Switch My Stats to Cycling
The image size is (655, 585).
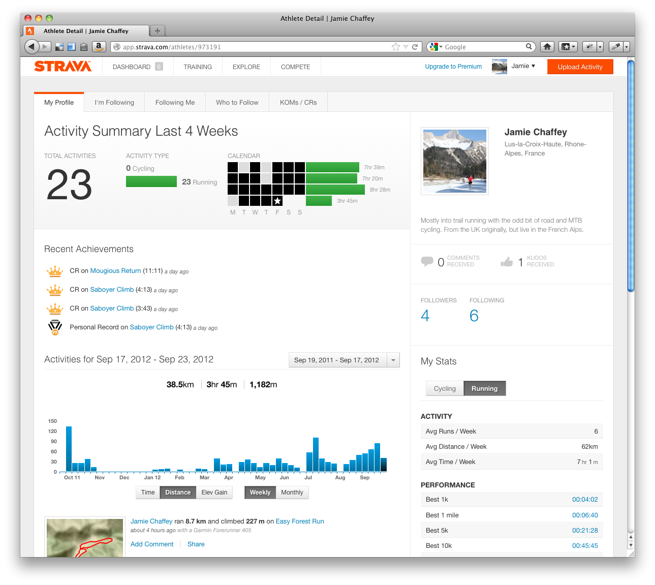pos(444,388)
